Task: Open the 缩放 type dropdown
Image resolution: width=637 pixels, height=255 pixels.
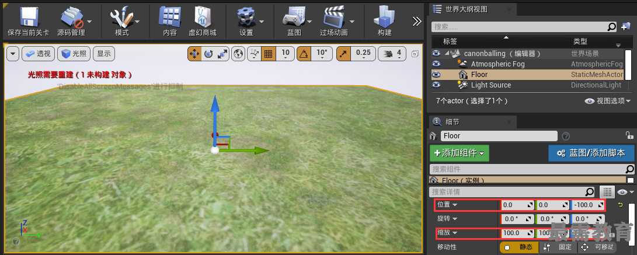Action: coord(448,233)
